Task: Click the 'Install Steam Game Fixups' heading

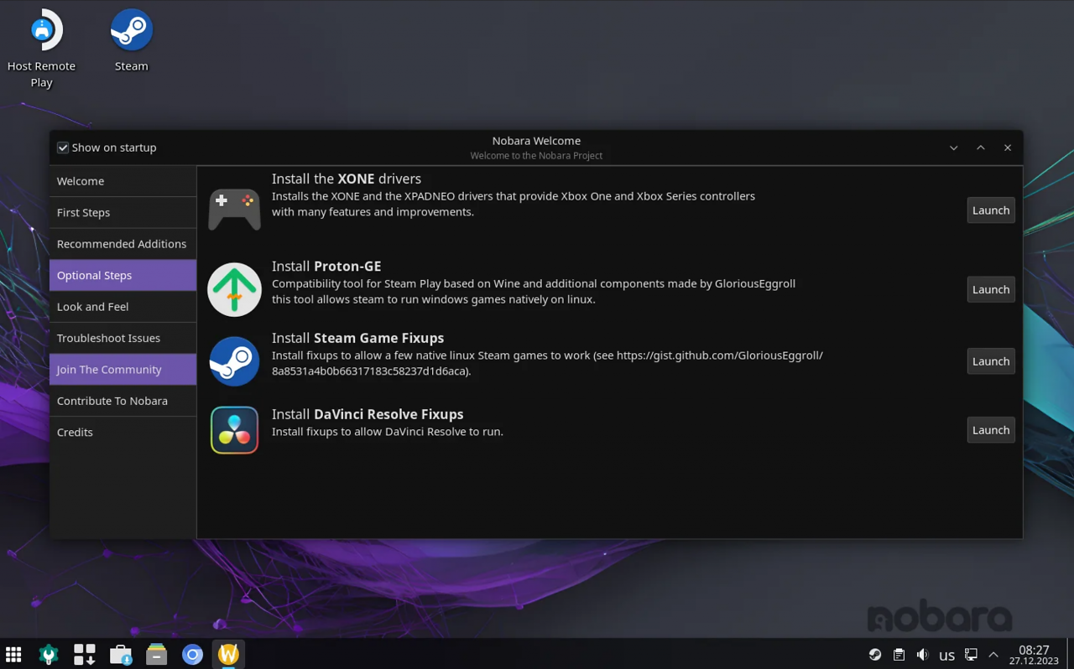Action: [x=358, y=338]
